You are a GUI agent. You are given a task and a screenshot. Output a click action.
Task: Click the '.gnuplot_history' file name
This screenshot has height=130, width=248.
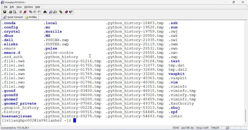click(x=20, y=108)
